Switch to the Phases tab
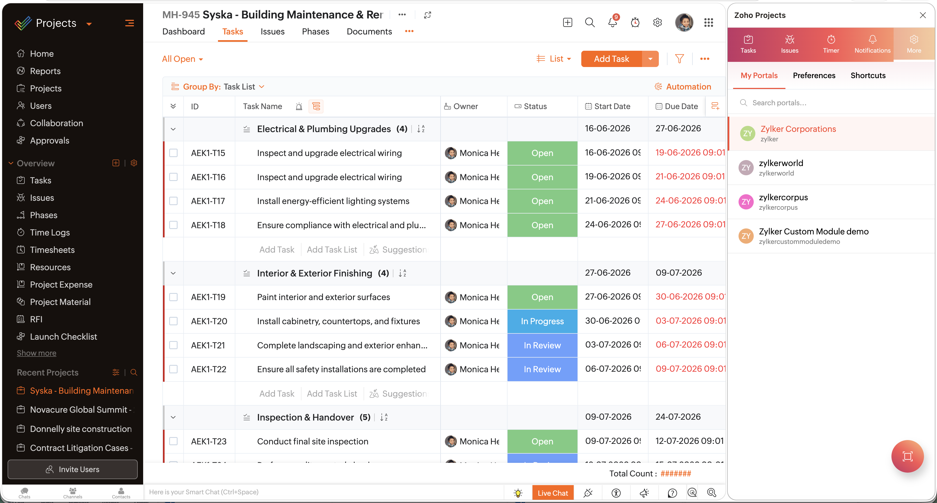 pyautogui.click(x=315, y=32)
